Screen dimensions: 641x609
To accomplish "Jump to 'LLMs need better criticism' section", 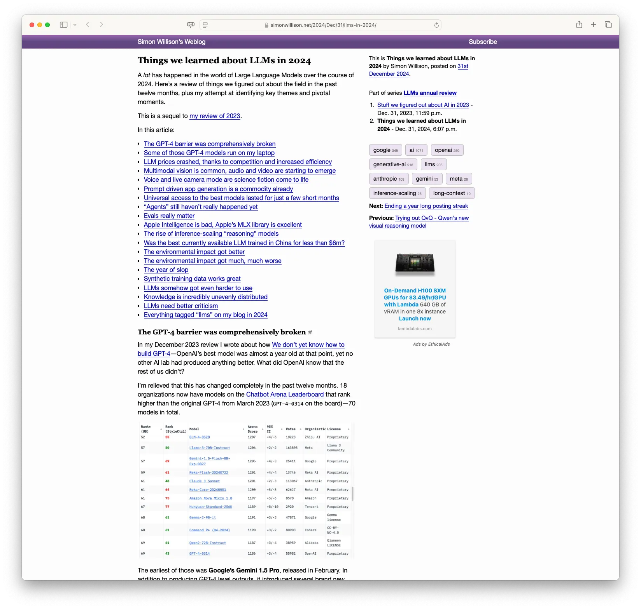I will (x=181, y=306).
